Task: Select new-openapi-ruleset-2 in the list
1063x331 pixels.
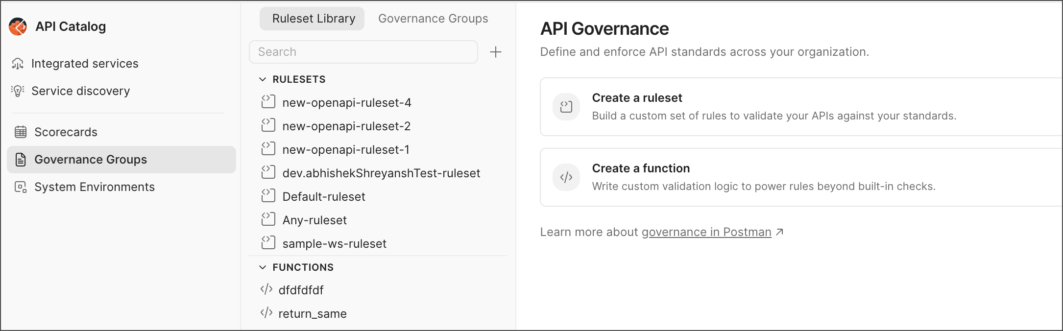Action: tap(346, 126)
